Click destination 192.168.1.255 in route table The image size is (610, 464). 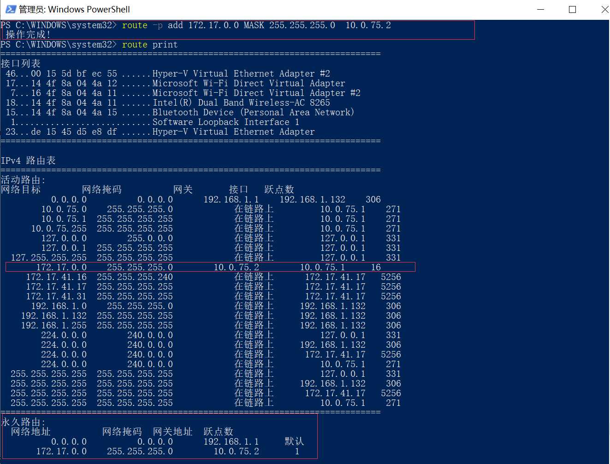pos(54,326)
